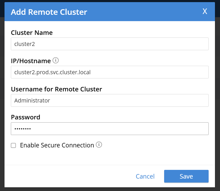Click the dark navy bar above the dialog
The image size is (220, 191).
110,1
